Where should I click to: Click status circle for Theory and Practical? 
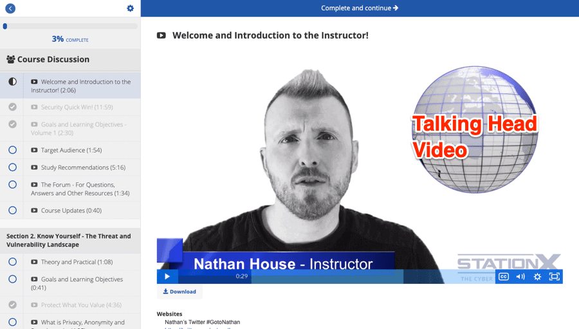(x=13, y=262)
